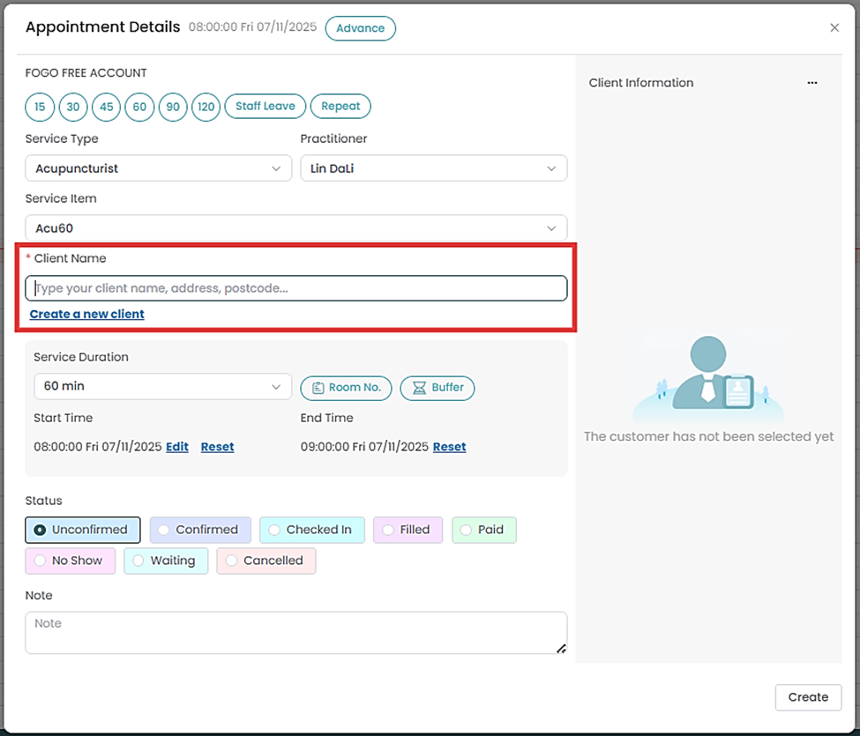This screenshot has width=860, height=736.
Task: Click Edit next to Start Time
Action: point(176,447)
